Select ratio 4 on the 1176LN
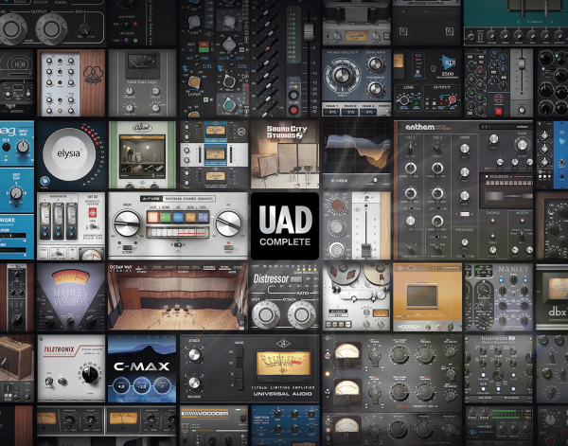Viewport: 568px width, 446px height. (240, 384)
